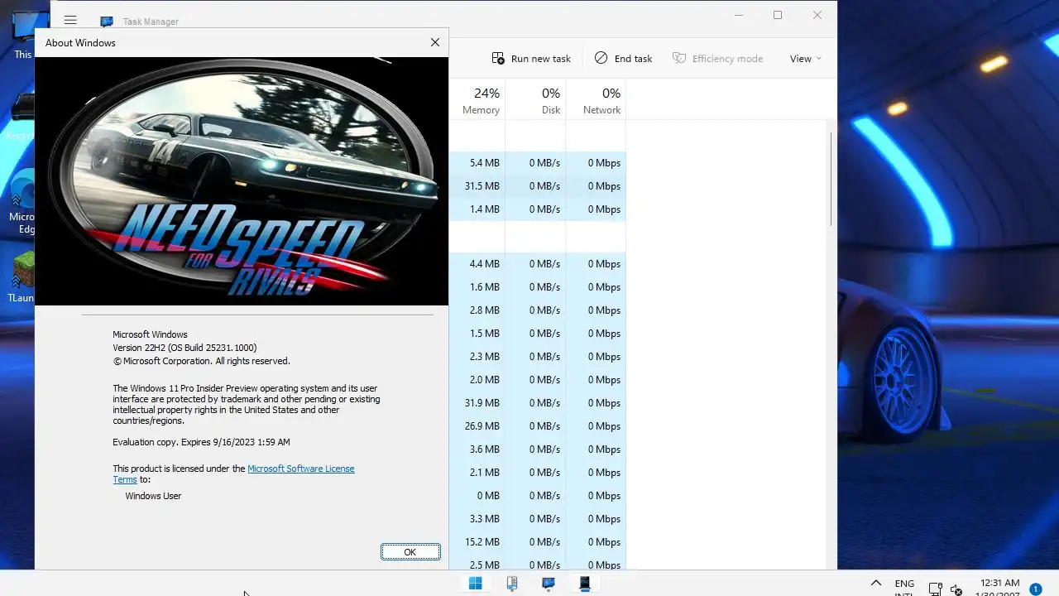Minimize the Task Manager window
1059x596 pixels.
click(x=740, y=15)
